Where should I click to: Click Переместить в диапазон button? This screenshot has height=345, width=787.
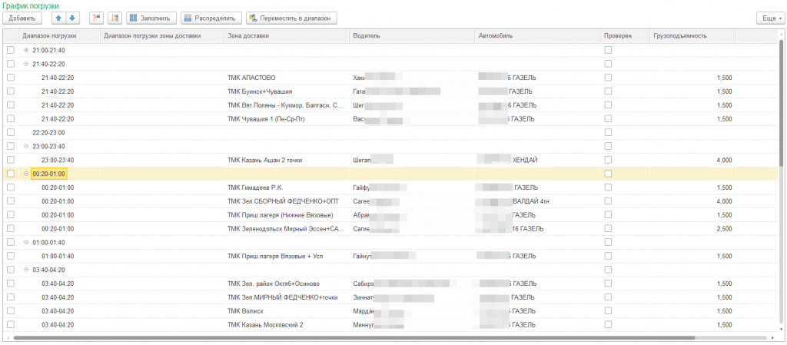tap(291, 18)
